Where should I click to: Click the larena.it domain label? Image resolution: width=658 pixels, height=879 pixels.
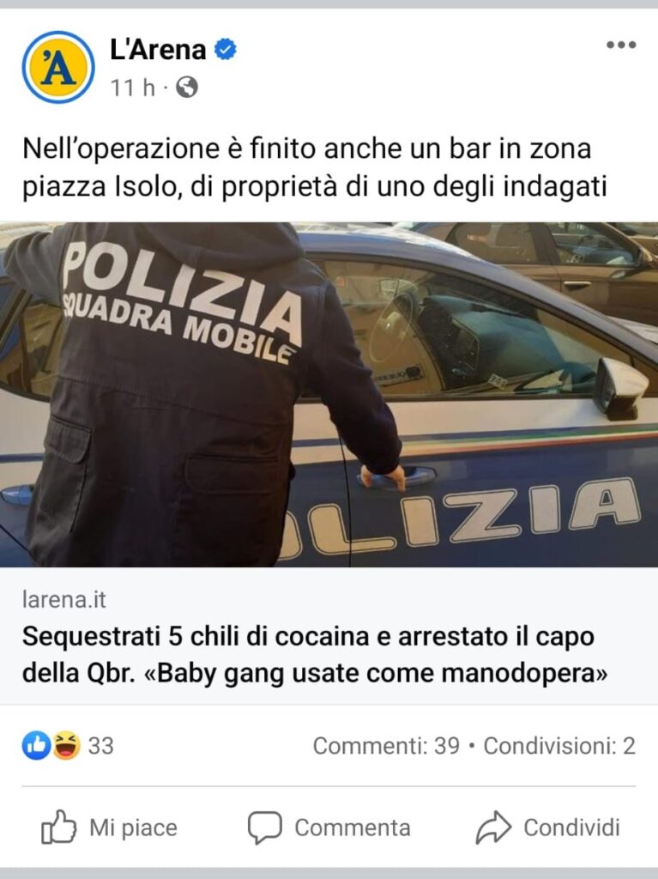63,599
